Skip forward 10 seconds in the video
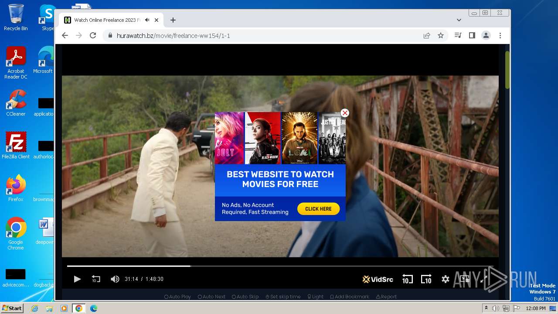This screenshot has width=558, height=314. click(x=426, y=279)
